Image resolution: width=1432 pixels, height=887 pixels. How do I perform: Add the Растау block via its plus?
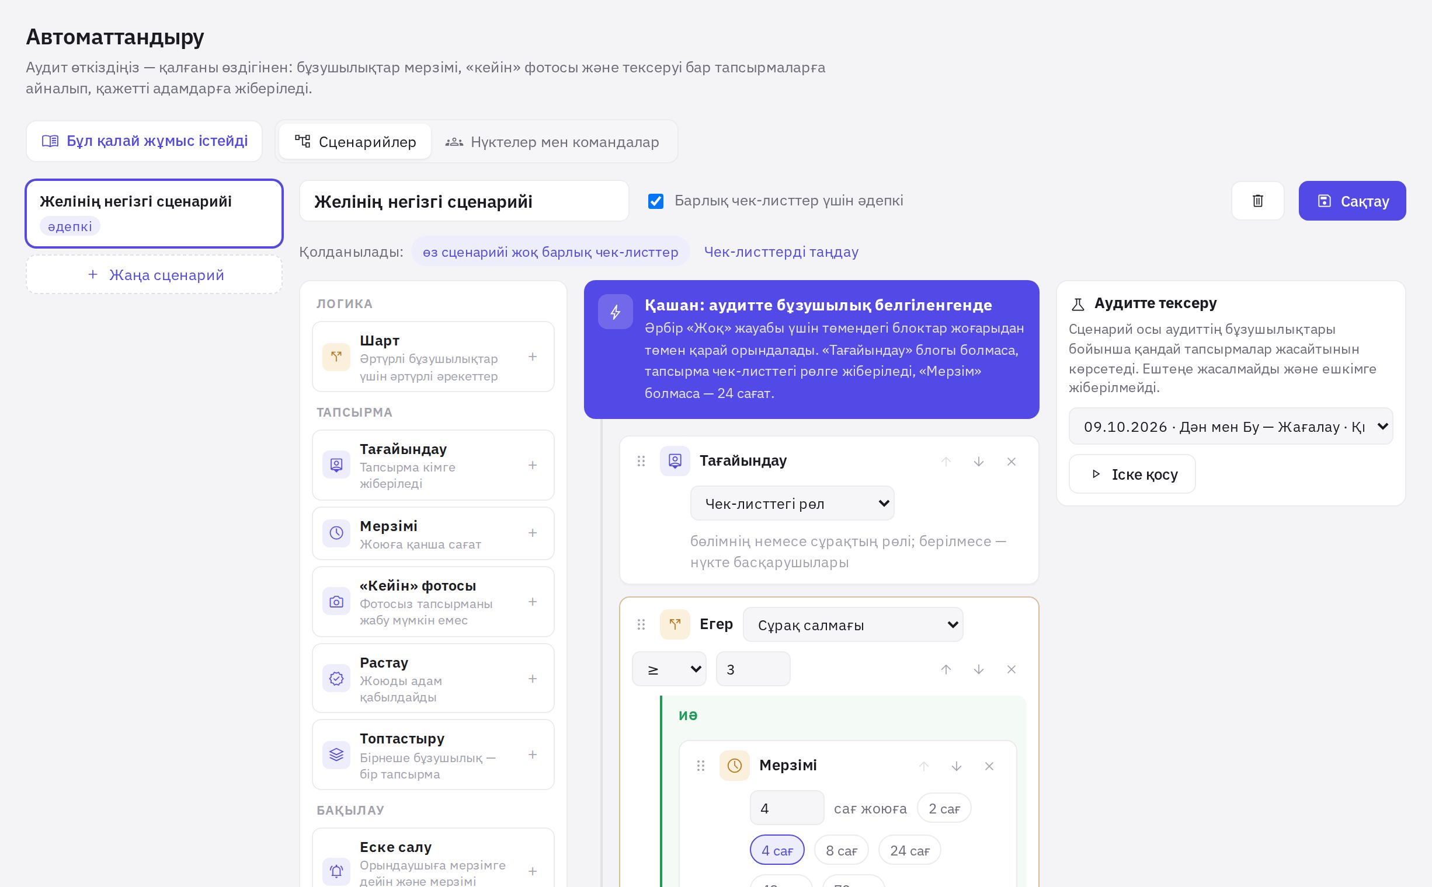[x=533, y=679]
